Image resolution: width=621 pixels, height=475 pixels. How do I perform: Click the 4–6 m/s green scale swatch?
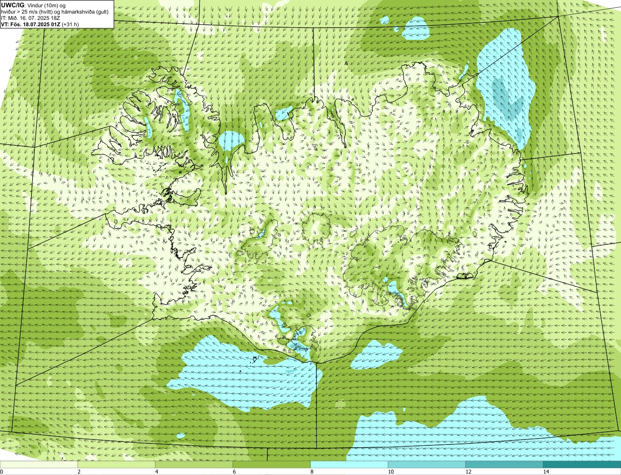[194, 465]
